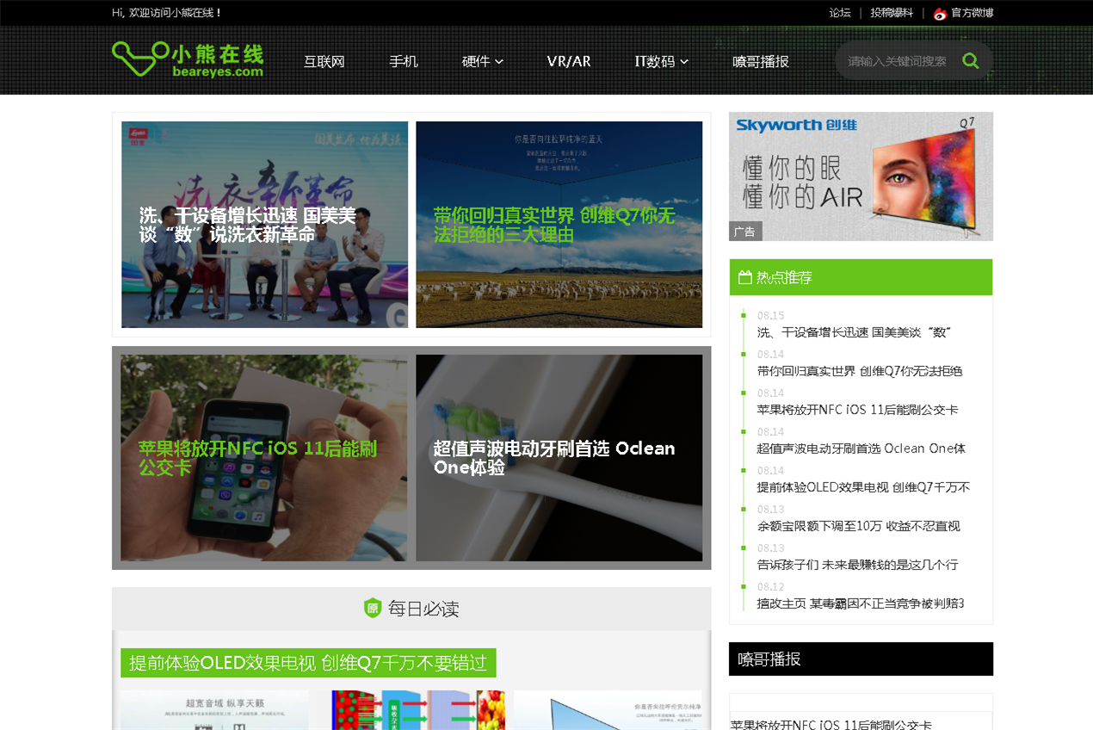Open the IT数码 menu label

pyautogui.click(x=655, y=61)
